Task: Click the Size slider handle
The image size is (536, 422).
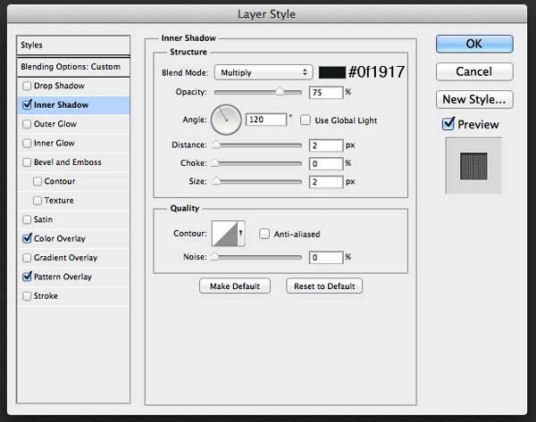Action: pos(216,181)
